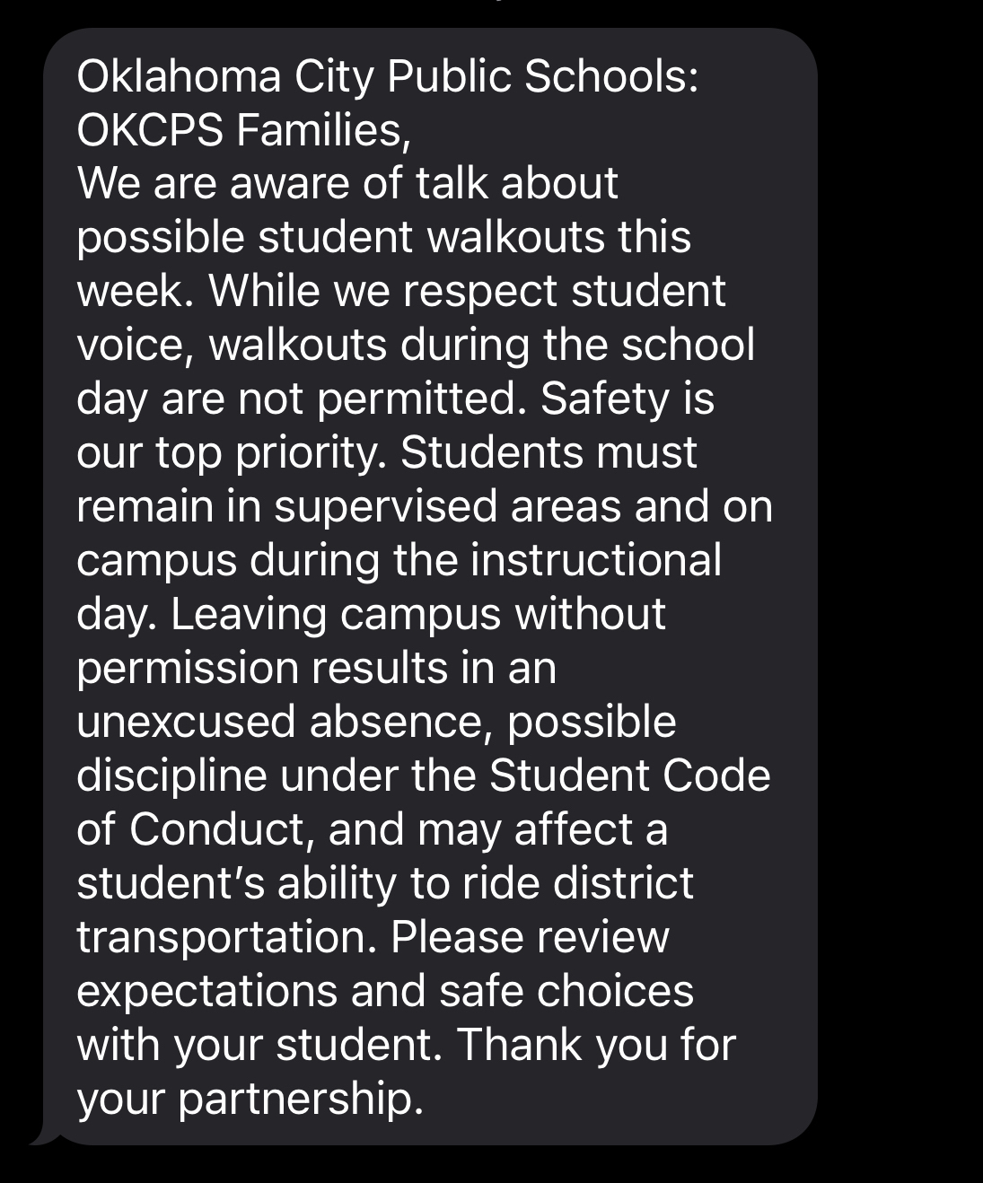Screen dimensions: 983x1183
Task: Click the word 'instructional'
Action: [596, 561]
